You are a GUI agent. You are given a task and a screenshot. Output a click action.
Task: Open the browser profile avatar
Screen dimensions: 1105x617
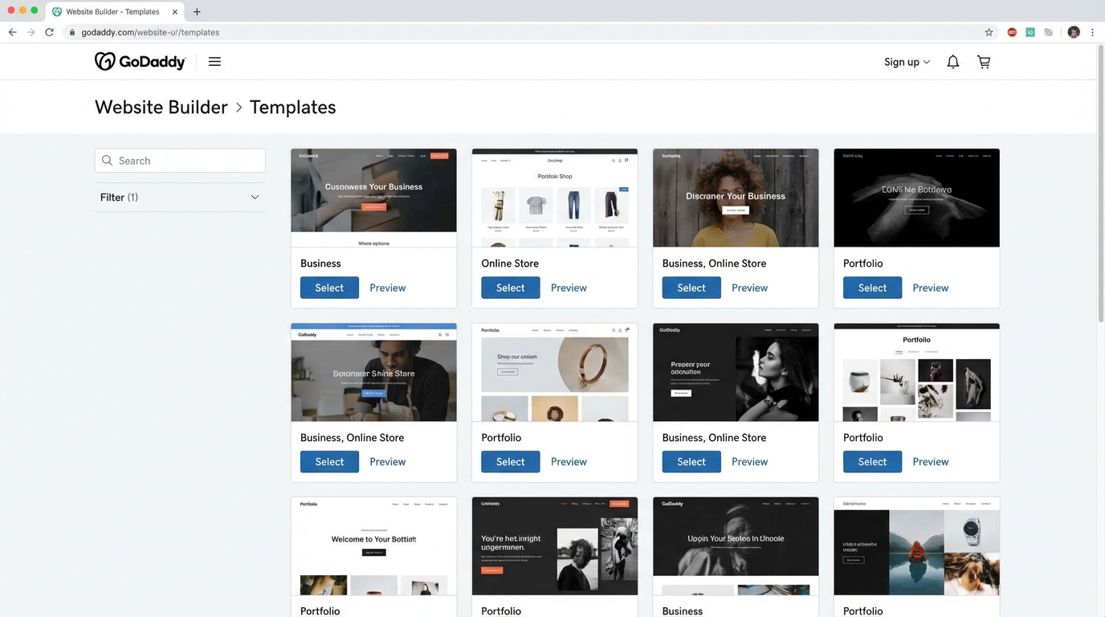pyautogui.click(x=1074, y=32)
